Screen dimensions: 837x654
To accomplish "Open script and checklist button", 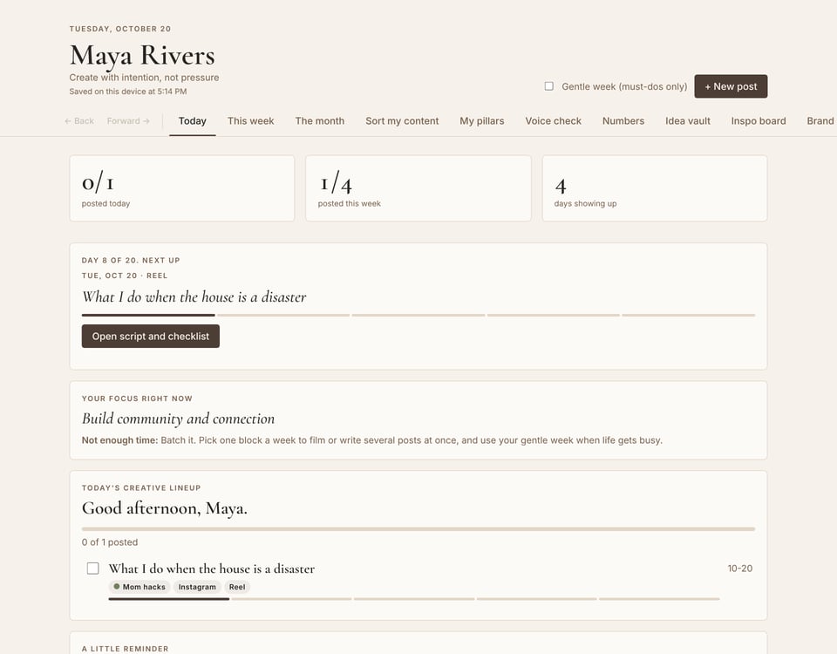I will [x=151, y=337].
